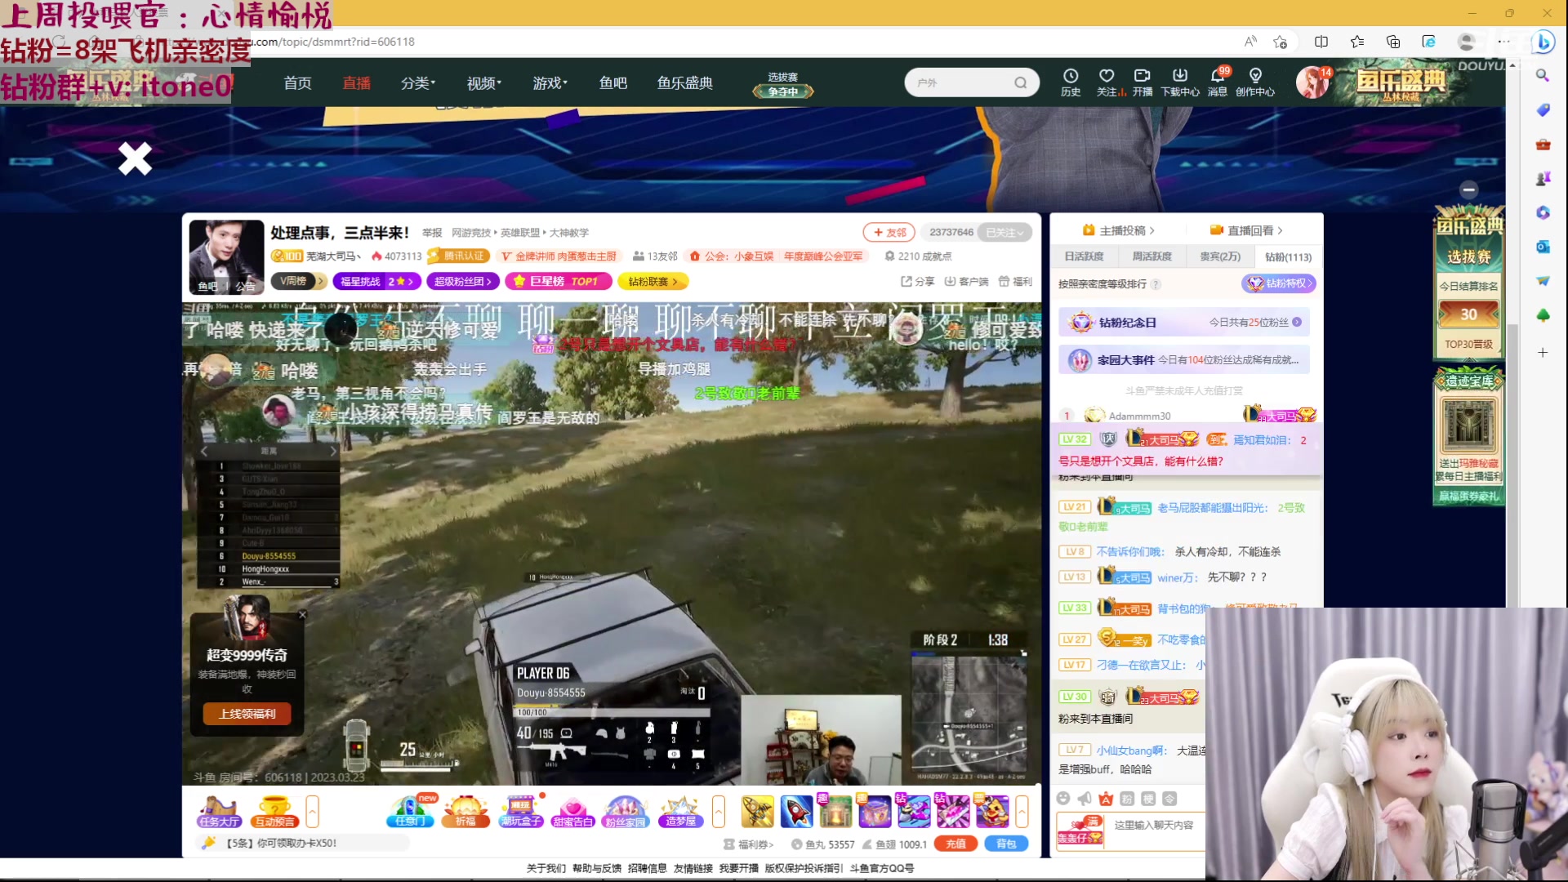This screenshot has width=1568, height=882.
Task: Open the 下载中心 download center icon
Action: pos(1180,82)
